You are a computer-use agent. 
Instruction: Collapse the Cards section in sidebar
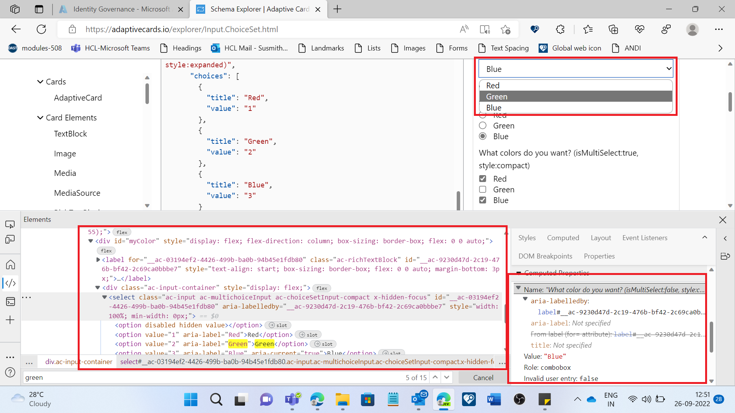(x=40, y=81)
